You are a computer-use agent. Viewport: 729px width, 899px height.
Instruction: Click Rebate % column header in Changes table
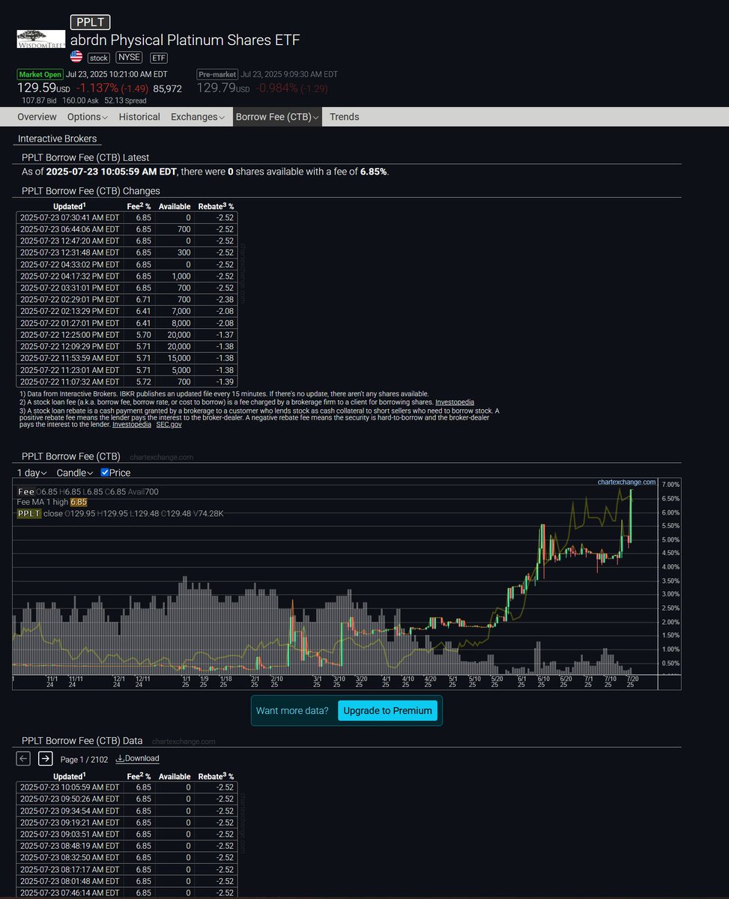tap(216, 206)
